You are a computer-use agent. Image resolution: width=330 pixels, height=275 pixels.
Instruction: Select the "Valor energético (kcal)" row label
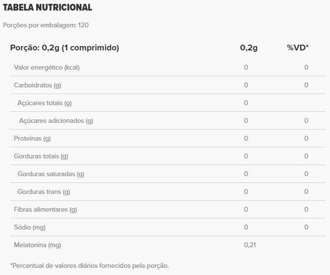coord(47,67)
